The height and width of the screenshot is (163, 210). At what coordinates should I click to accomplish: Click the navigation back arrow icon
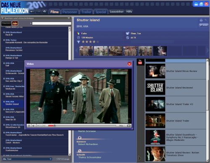point(32,12)
